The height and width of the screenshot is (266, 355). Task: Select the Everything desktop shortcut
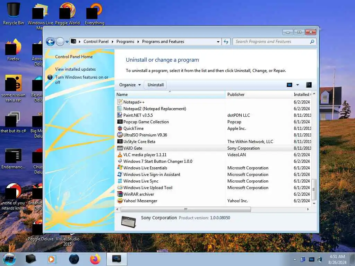click(94, 14)
